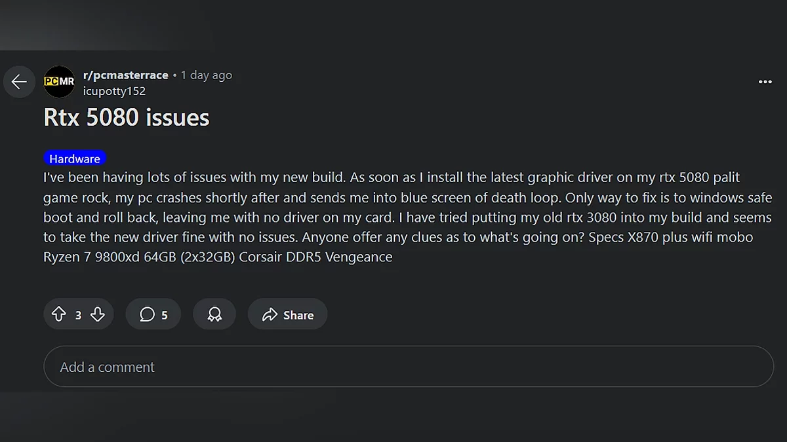Open the three-dot post options menu
This screenshot has height=442, width=787.
765,82
